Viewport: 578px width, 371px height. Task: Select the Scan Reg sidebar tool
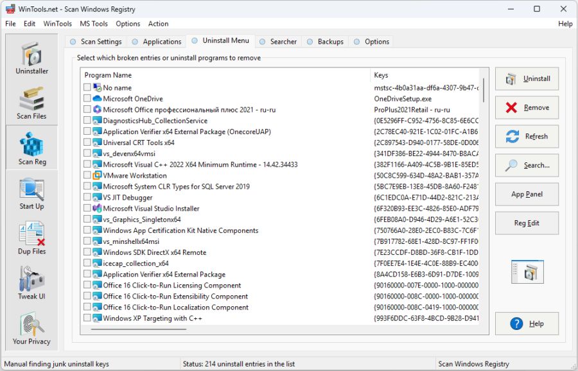(31, 148)
